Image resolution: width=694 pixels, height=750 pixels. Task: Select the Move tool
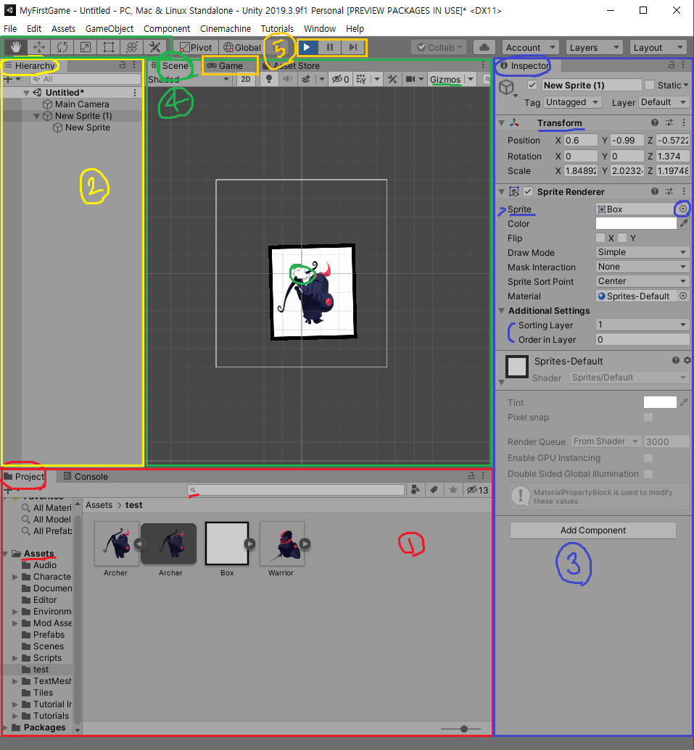click(39, 47)
